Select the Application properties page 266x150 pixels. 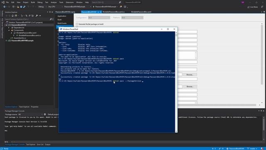pos(62,16)
